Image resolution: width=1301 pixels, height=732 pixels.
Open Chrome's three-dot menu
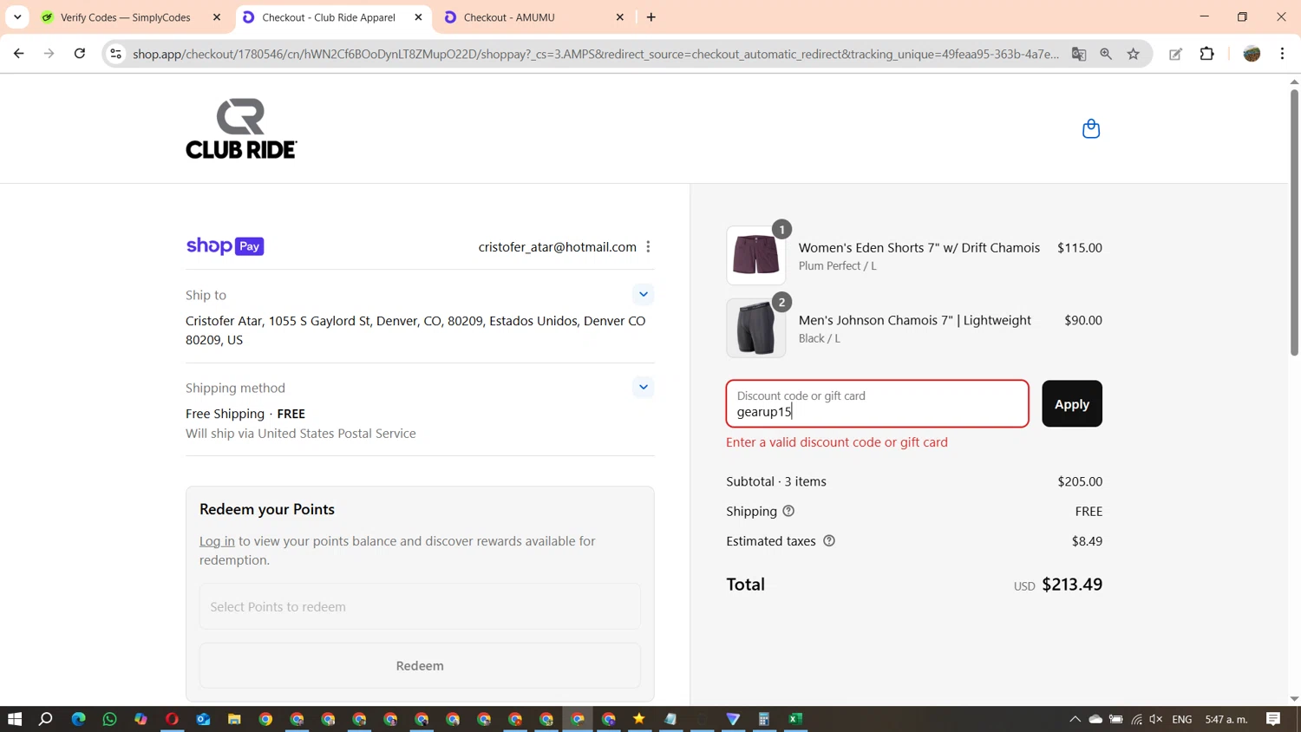tap(1283, 54)
